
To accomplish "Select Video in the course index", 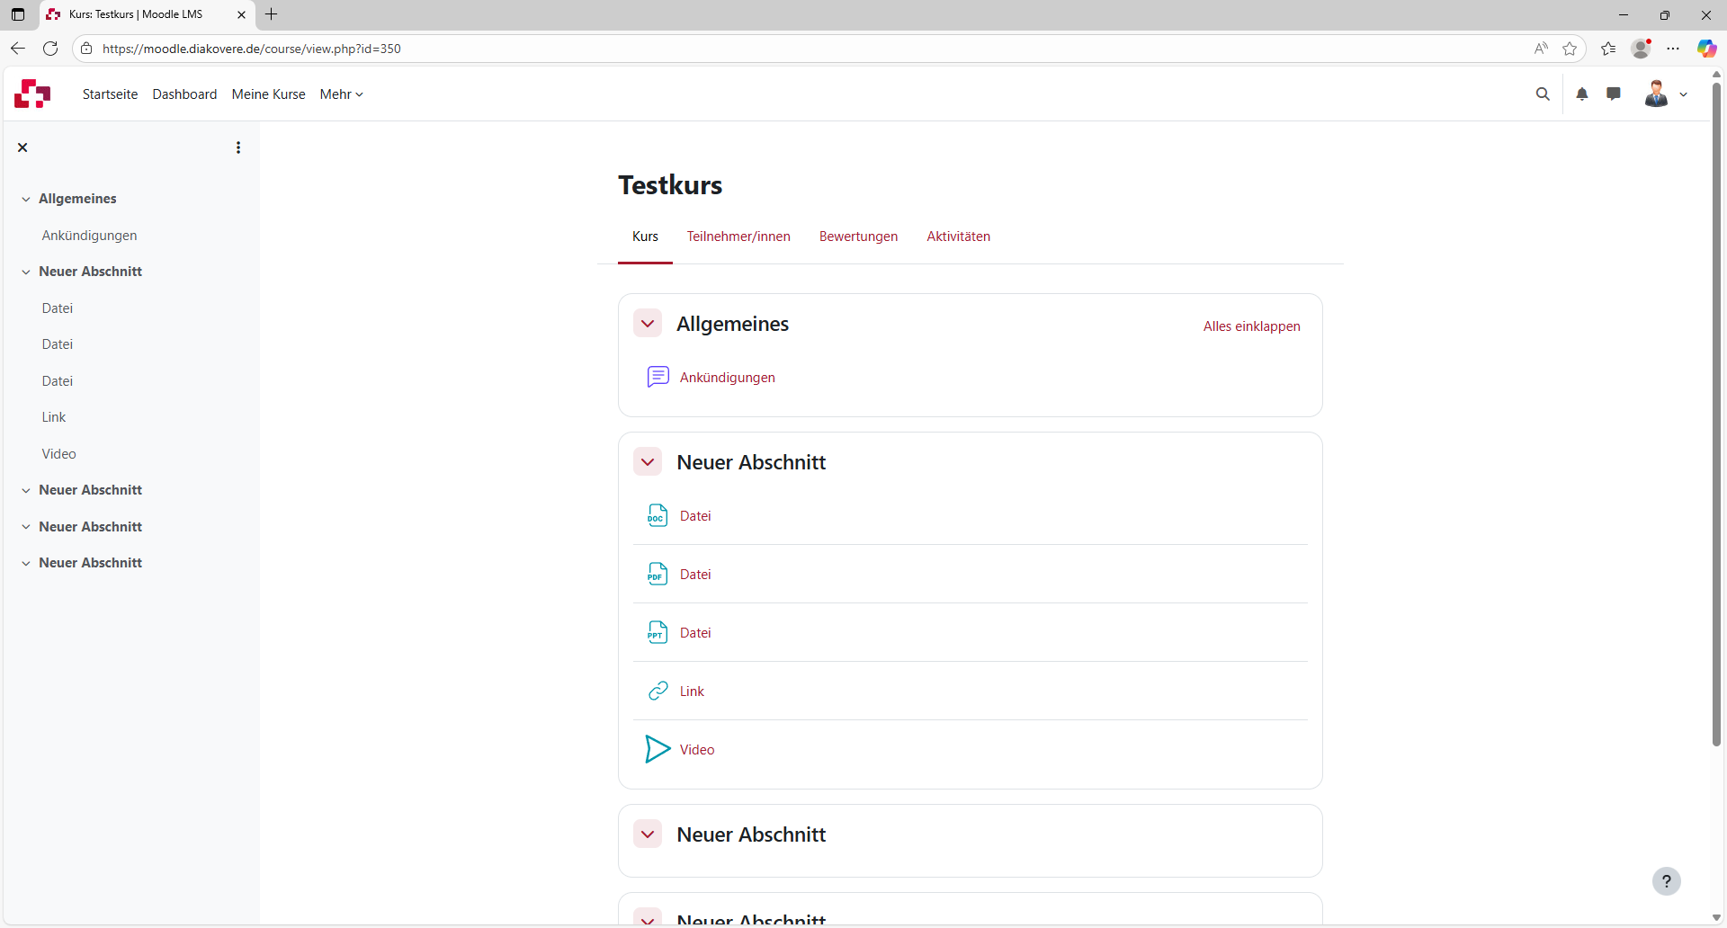I will pos(59,454).
